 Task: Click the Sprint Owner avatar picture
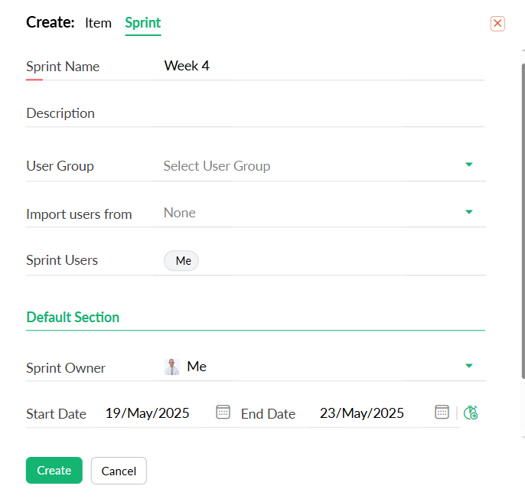[172, 367]
